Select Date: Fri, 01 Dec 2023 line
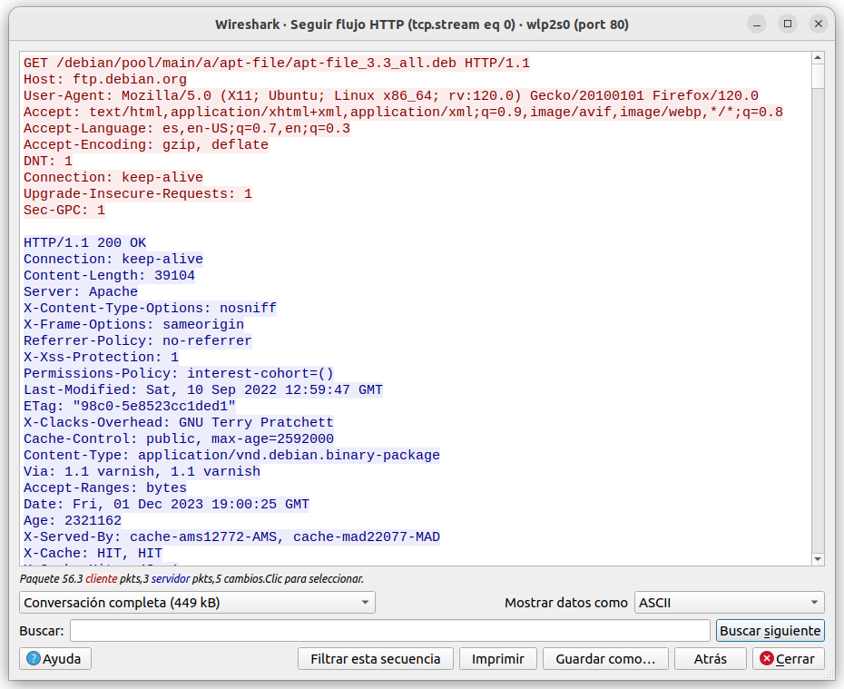 pos(166,504)
